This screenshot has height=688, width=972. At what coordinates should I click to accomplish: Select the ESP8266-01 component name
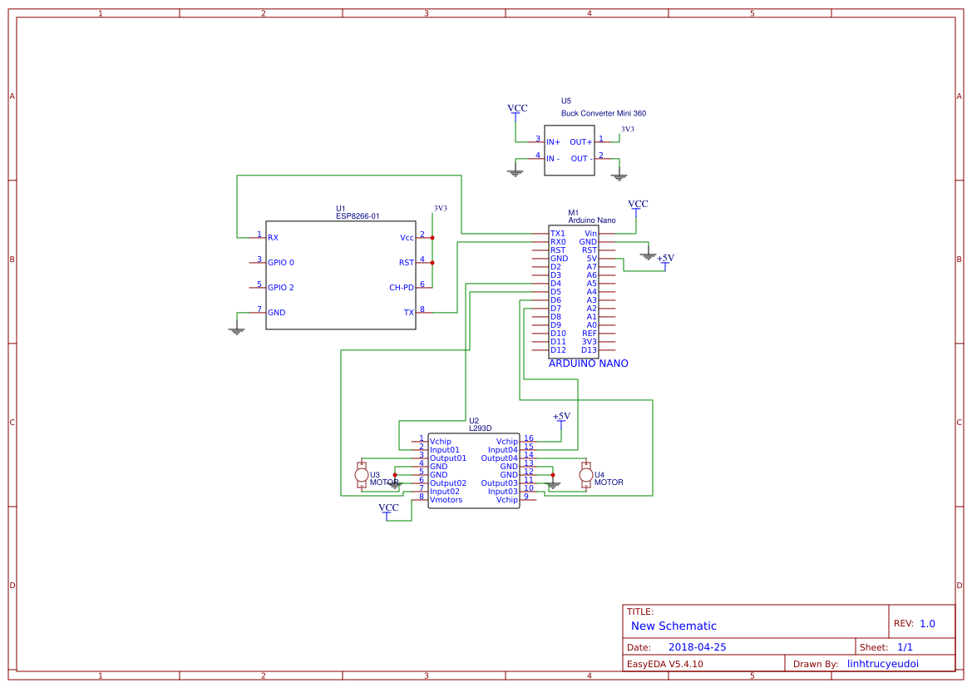(x=358, y=216)
